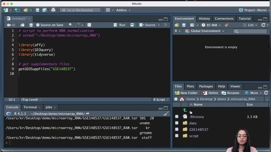Click the Delete button in Files

pos(210,93)
